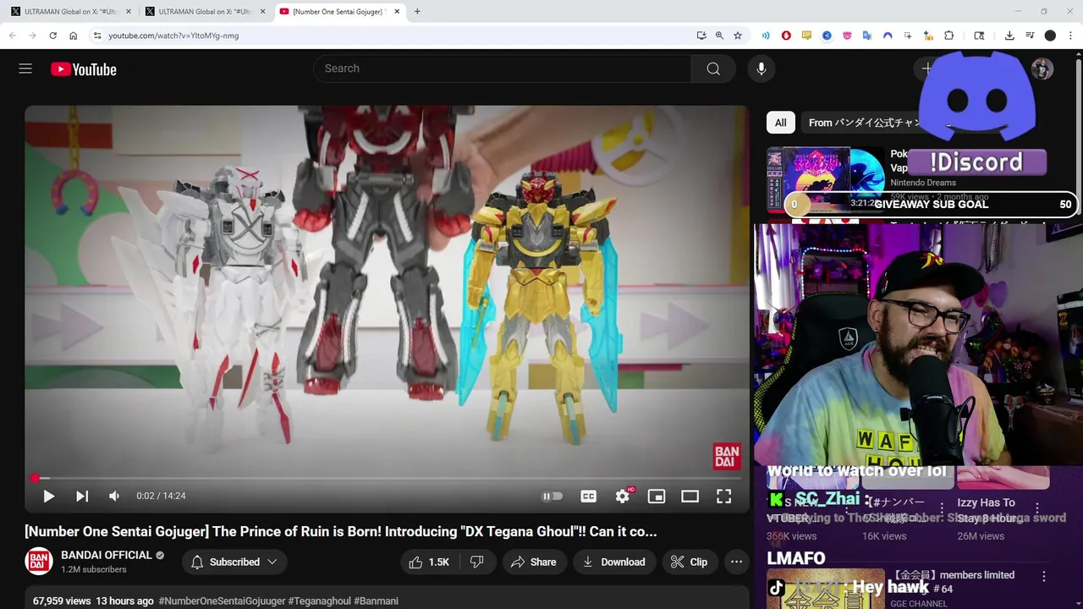Open the blue arc extension
The height and width of the screenshot is (609, 1083).
point(888,36)
